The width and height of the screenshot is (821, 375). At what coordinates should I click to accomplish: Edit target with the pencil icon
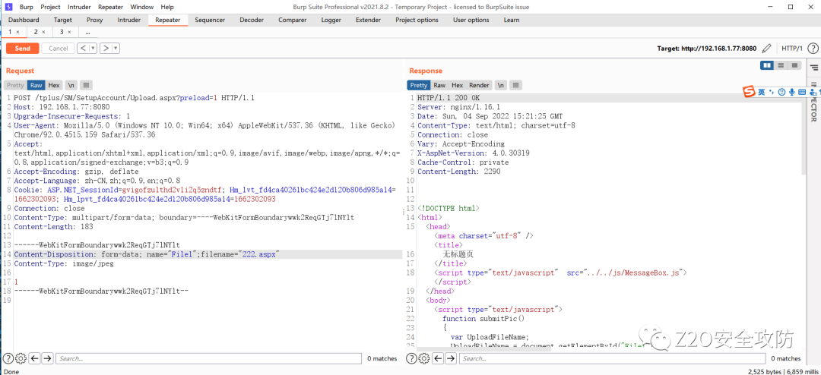766,48
